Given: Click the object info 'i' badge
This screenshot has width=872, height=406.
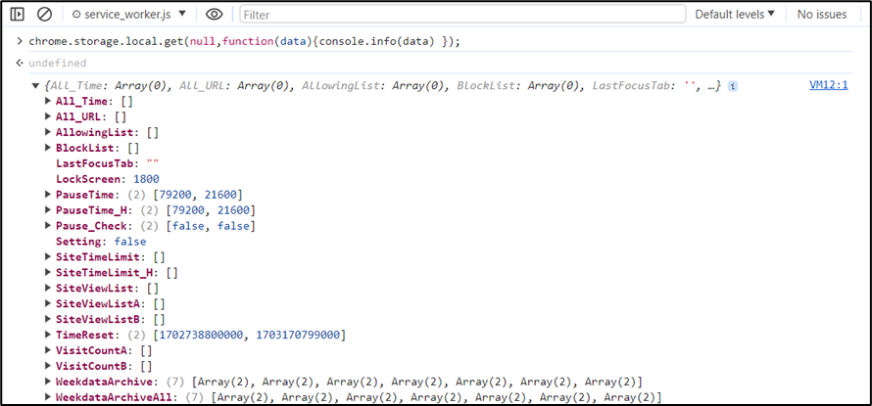Looking at the screenshot, I should (x=733, y=86).
